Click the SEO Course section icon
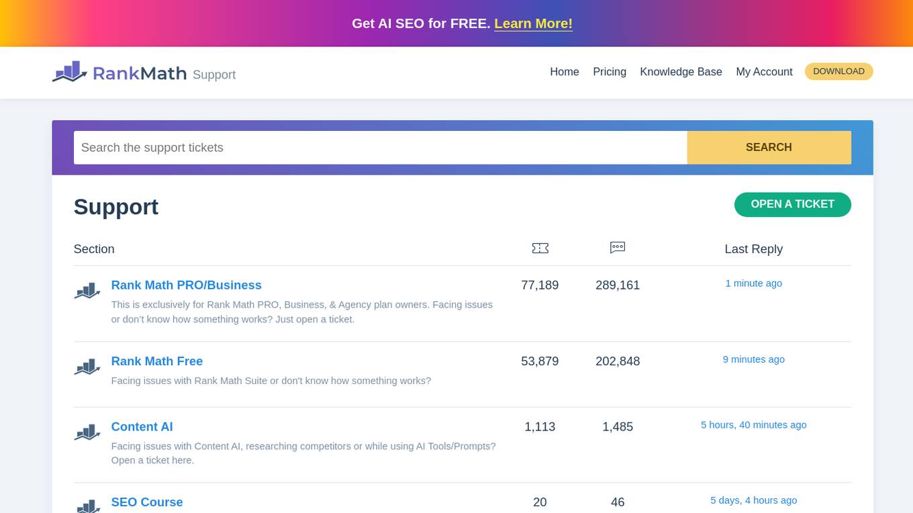The image size is (913, 513). click(87, 506)
